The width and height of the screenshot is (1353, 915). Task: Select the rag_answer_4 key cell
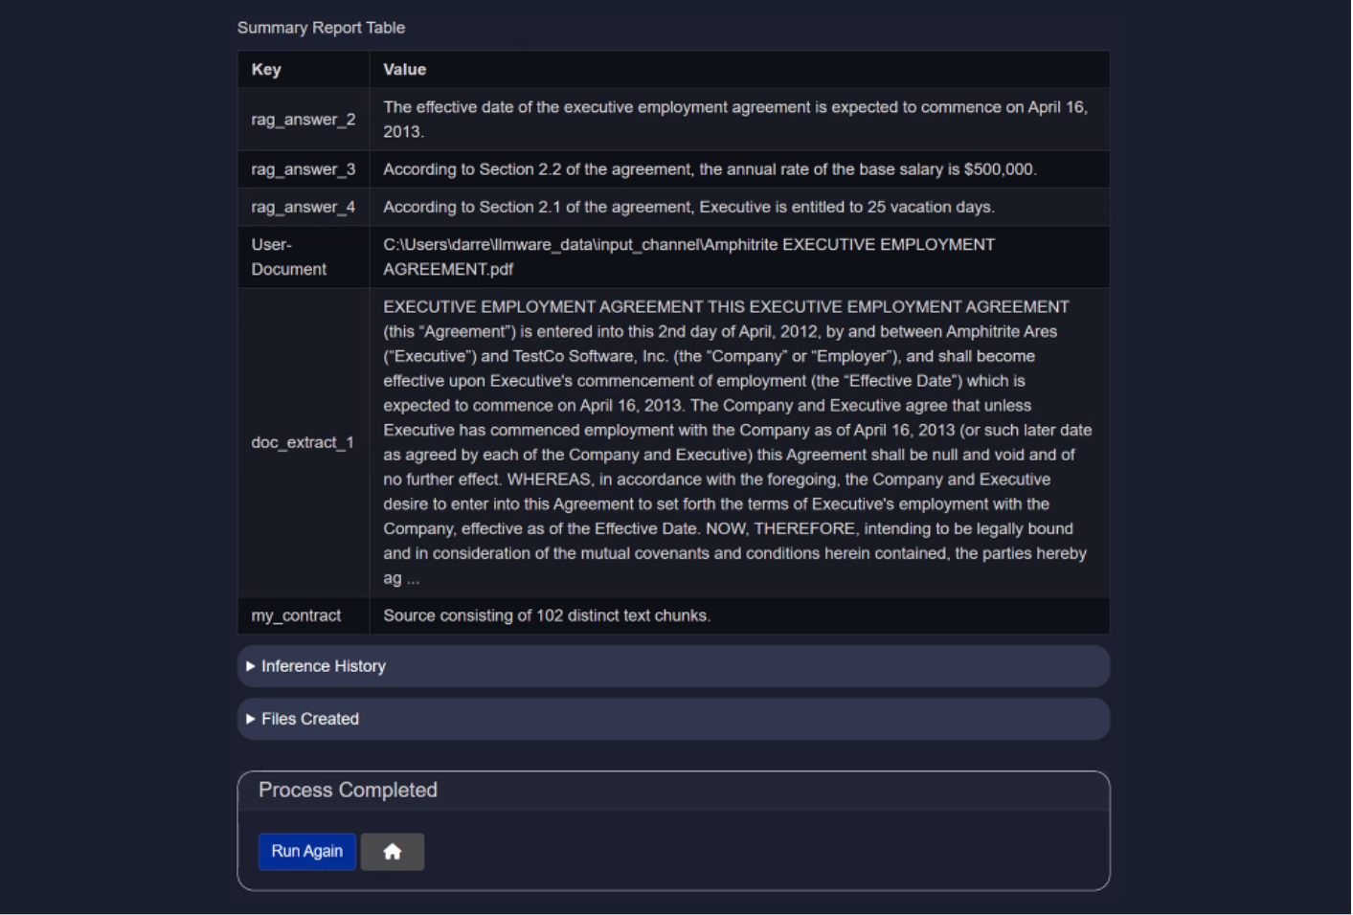[303, 207]
